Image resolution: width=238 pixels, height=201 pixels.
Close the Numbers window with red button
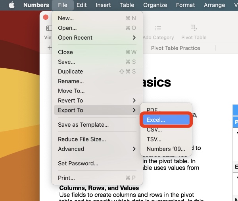pyautogui.click(x=46, y=17)
